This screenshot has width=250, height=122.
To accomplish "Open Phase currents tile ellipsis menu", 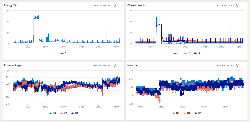I will click(x=244, y=5).
